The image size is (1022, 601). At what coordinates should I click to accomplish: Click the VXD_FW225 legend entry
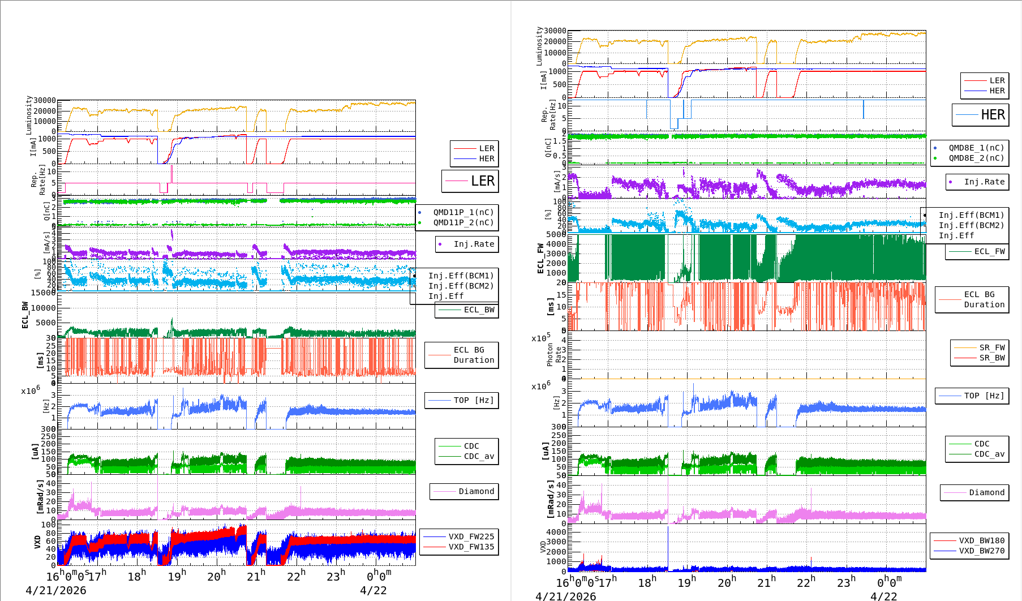[x=471, y=536]
